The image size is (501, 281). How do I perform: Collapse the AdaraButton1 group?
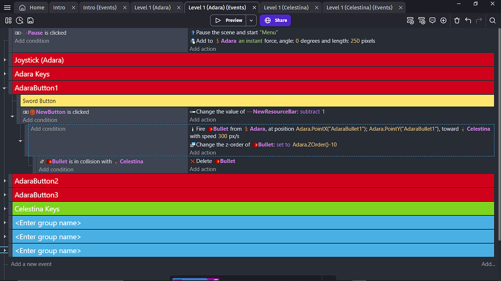click(x=5, y=88)
